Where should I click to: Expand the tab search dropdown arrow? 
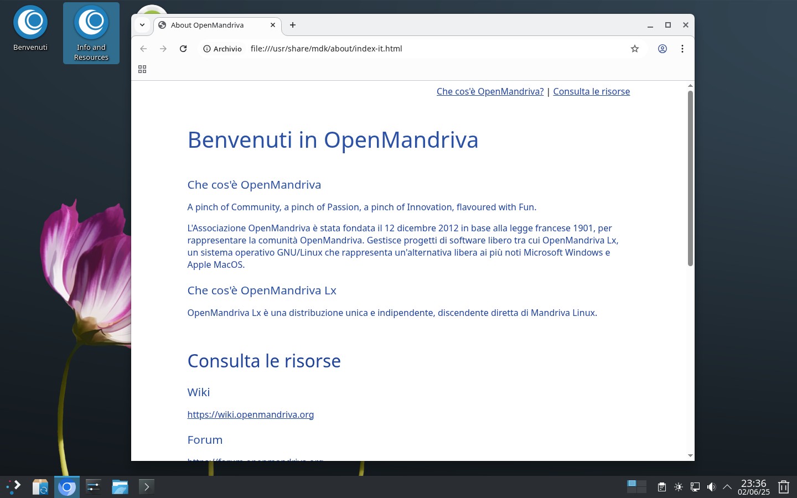[x=142, y=25]
